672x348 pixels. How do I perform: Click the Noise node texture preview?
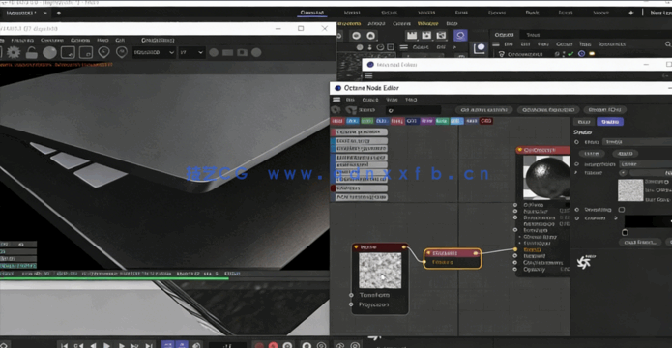click(x=380, y=271)
